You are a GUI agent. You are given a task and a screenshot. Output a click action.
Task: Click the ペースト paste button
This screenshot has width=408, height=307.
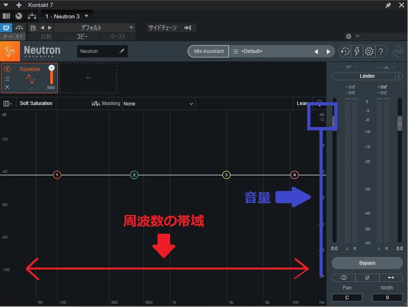118,36
